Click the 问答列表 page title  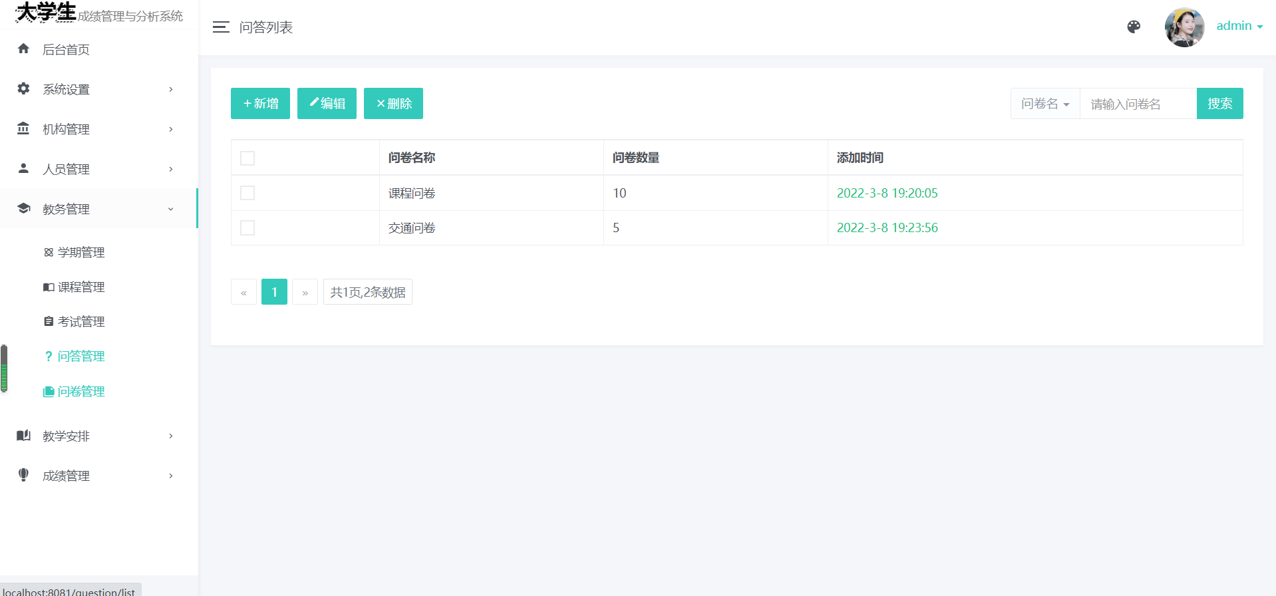tap(266, 27)
